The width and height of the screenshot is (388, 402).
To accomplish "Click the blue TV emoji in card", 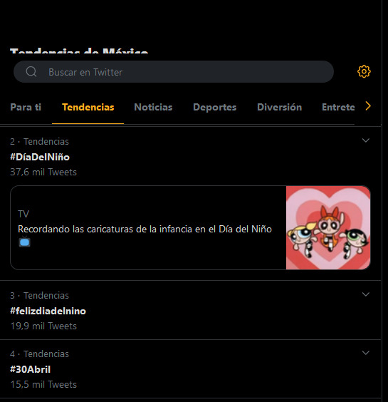I will tap(25, 242).
